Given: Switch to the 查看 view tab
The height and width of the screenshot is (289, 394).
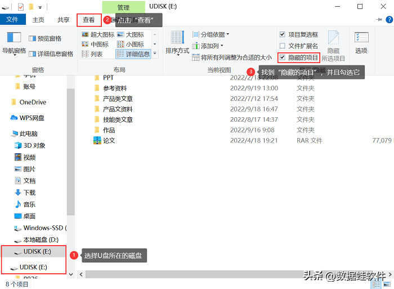Looking at the screenshot, I should (89, 20).
